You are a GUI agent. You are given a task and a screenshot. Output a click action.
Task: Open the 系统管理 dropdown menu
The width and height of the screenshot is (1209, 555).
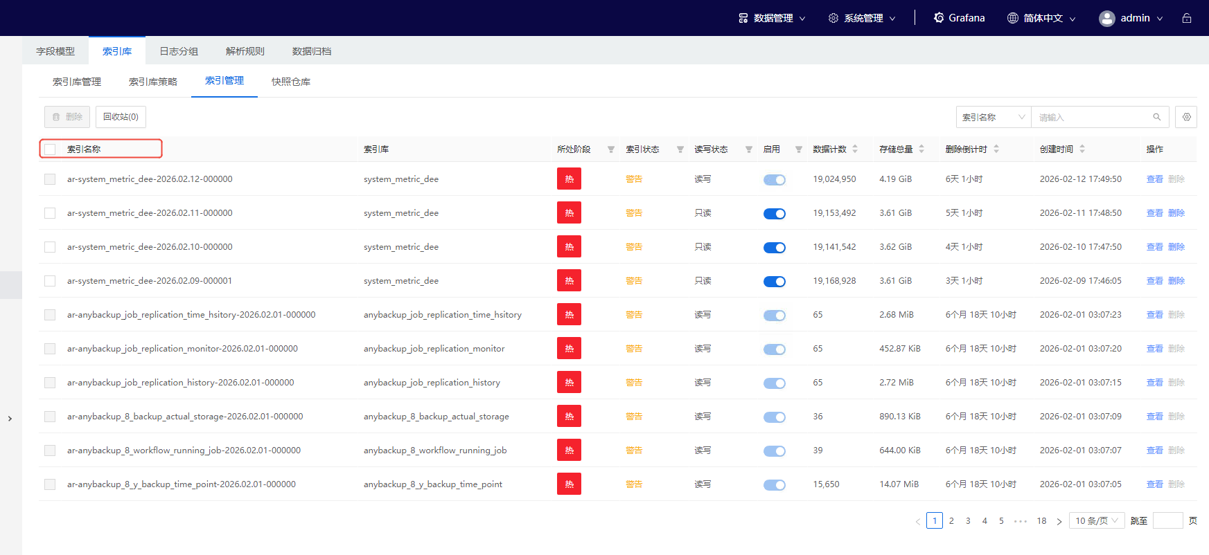(x=862, y=18)
